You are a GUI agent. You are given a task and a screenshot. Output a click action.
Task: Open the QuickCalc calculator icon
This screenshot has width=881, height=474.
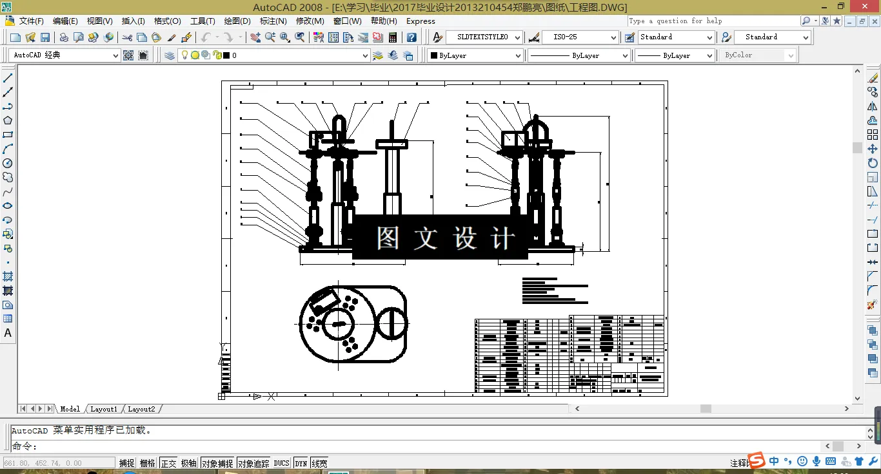pos(392,37)
